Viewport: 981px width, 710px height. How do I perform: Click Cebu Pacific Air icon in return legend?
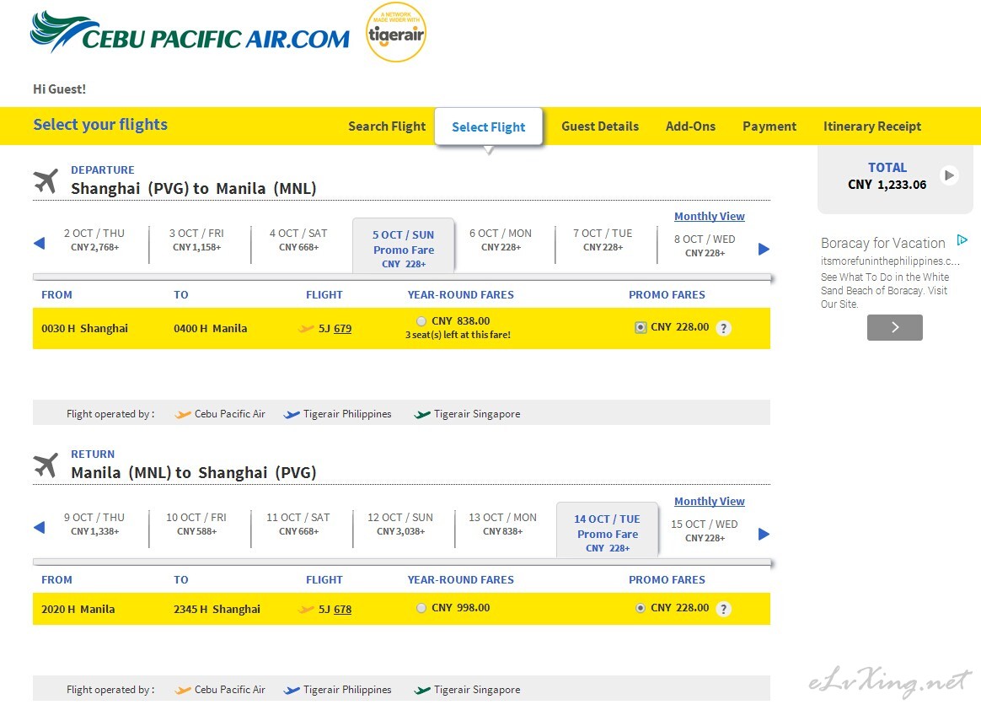(183, 690)
